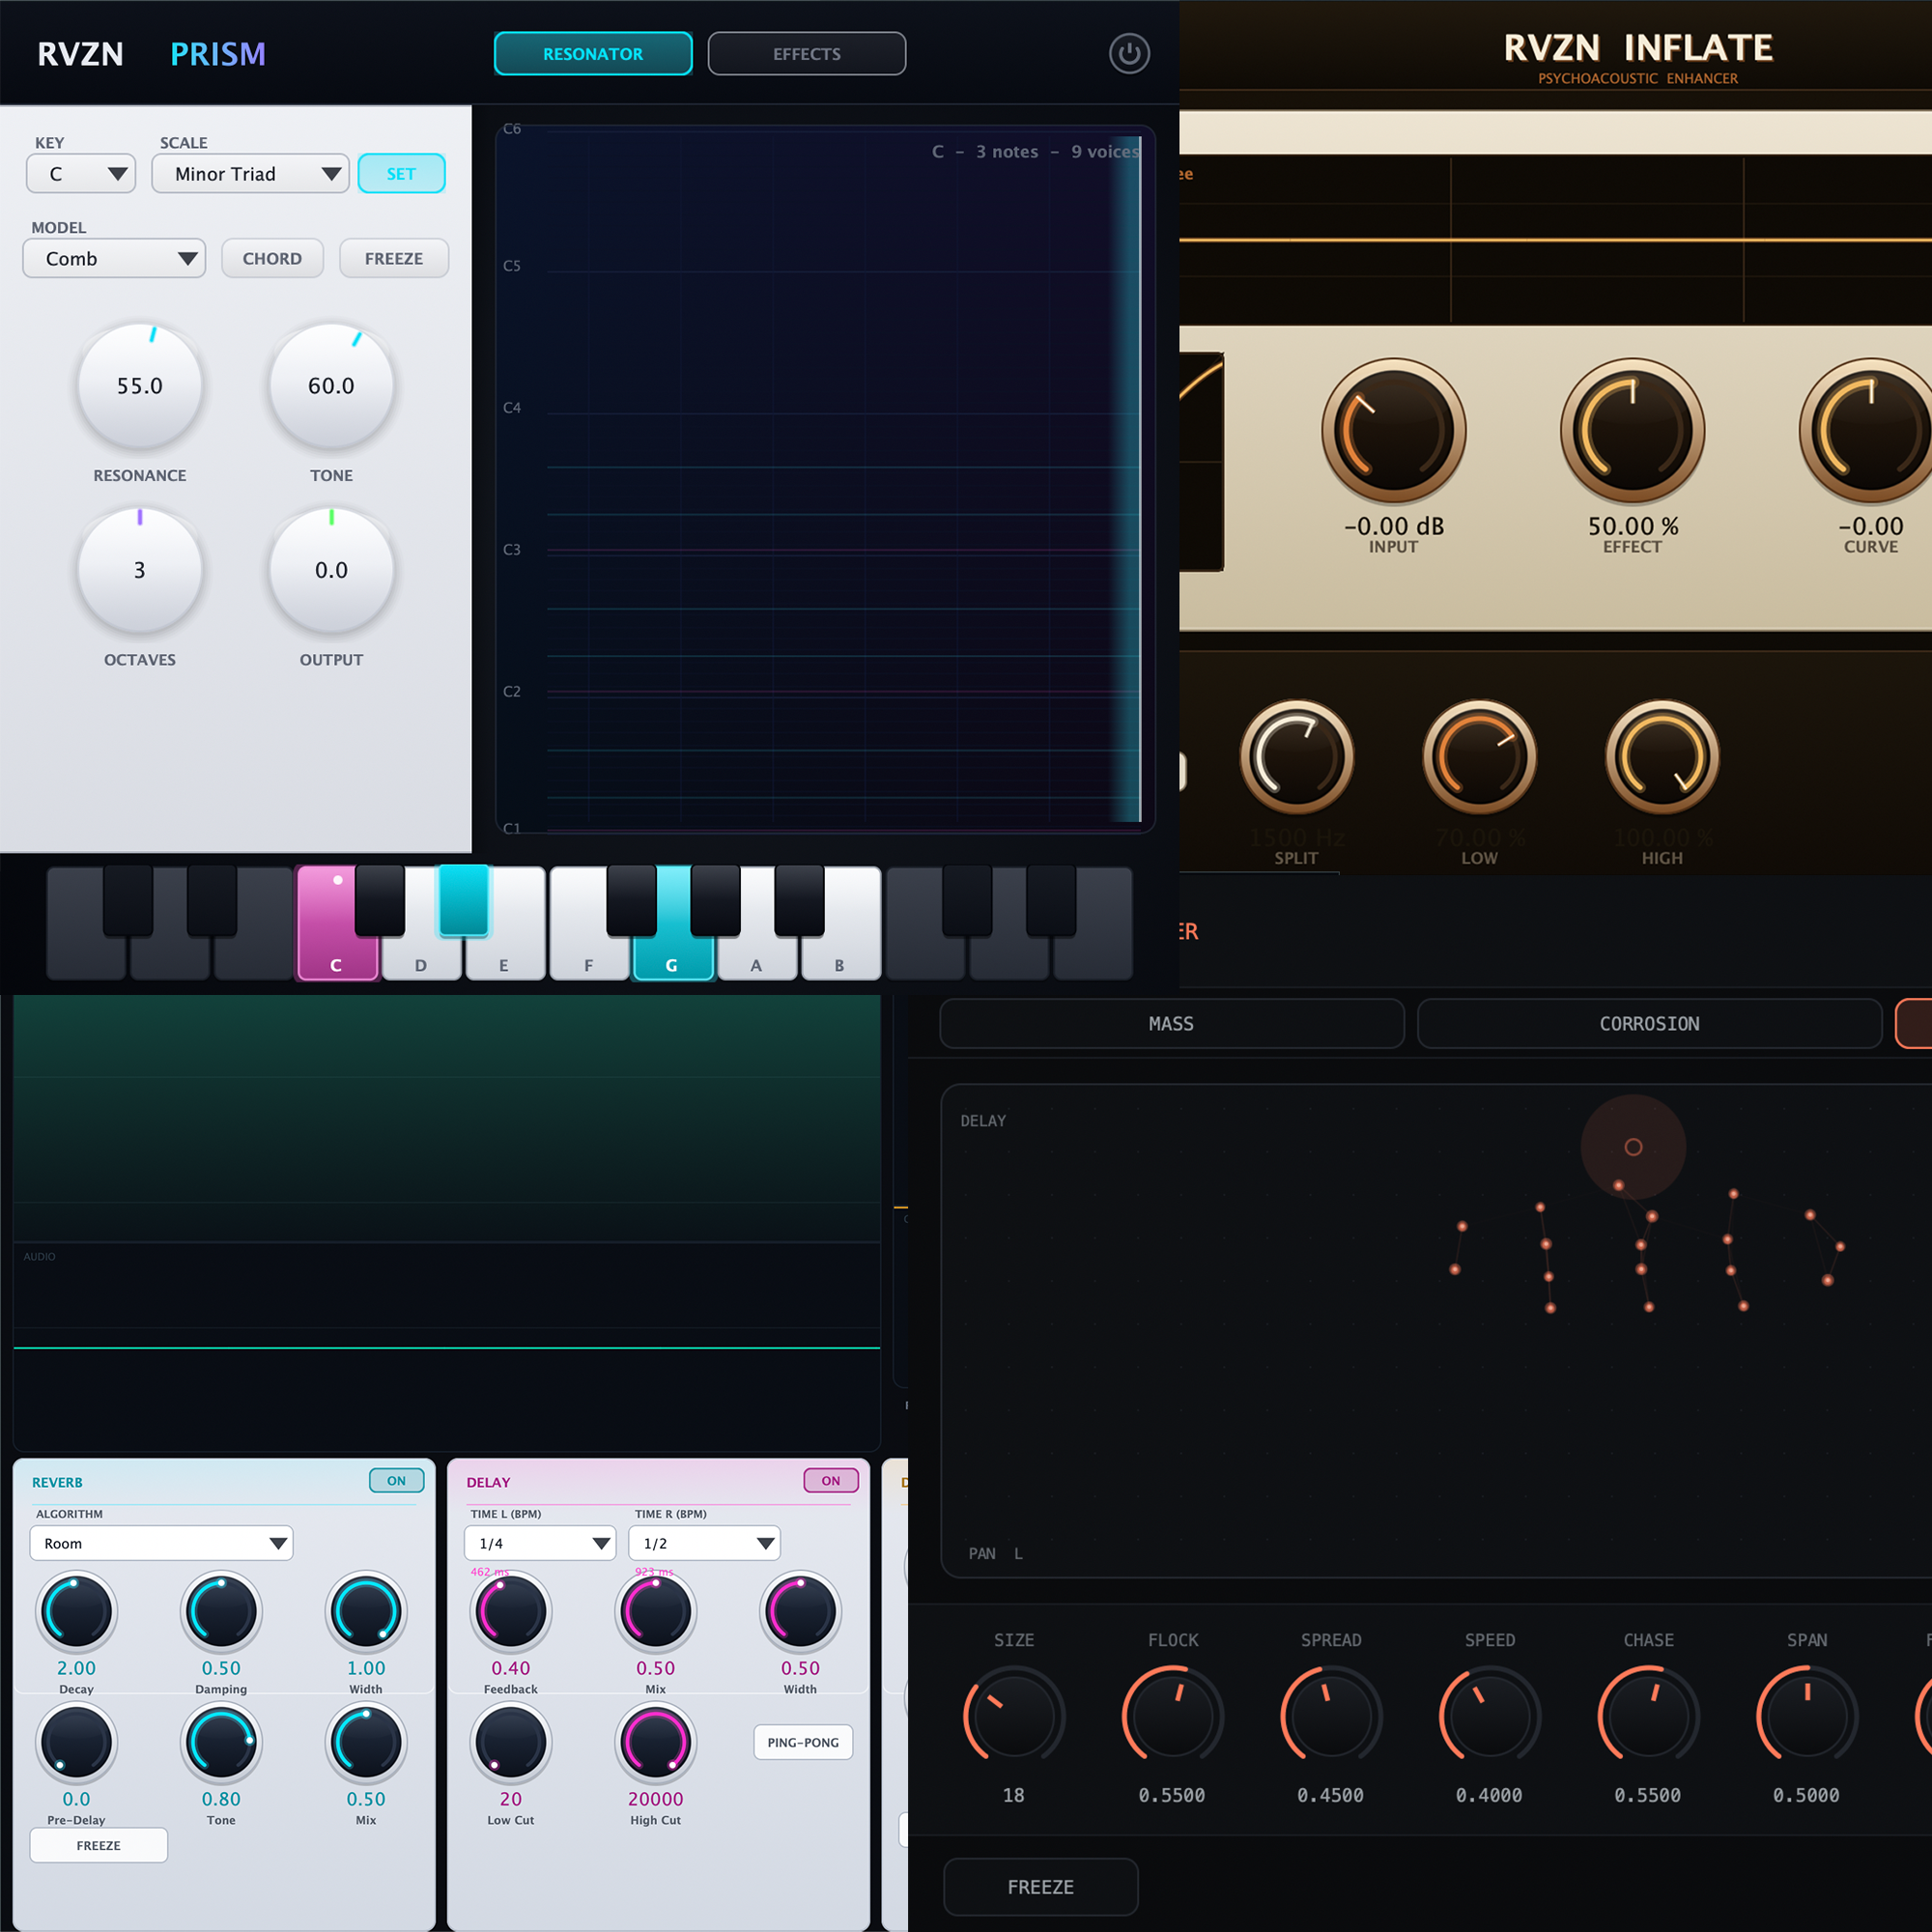The width and height of the screenshot is (1932, 1932).
Task: Click the B key on keyboard
Action: click(x=840, y=959)
